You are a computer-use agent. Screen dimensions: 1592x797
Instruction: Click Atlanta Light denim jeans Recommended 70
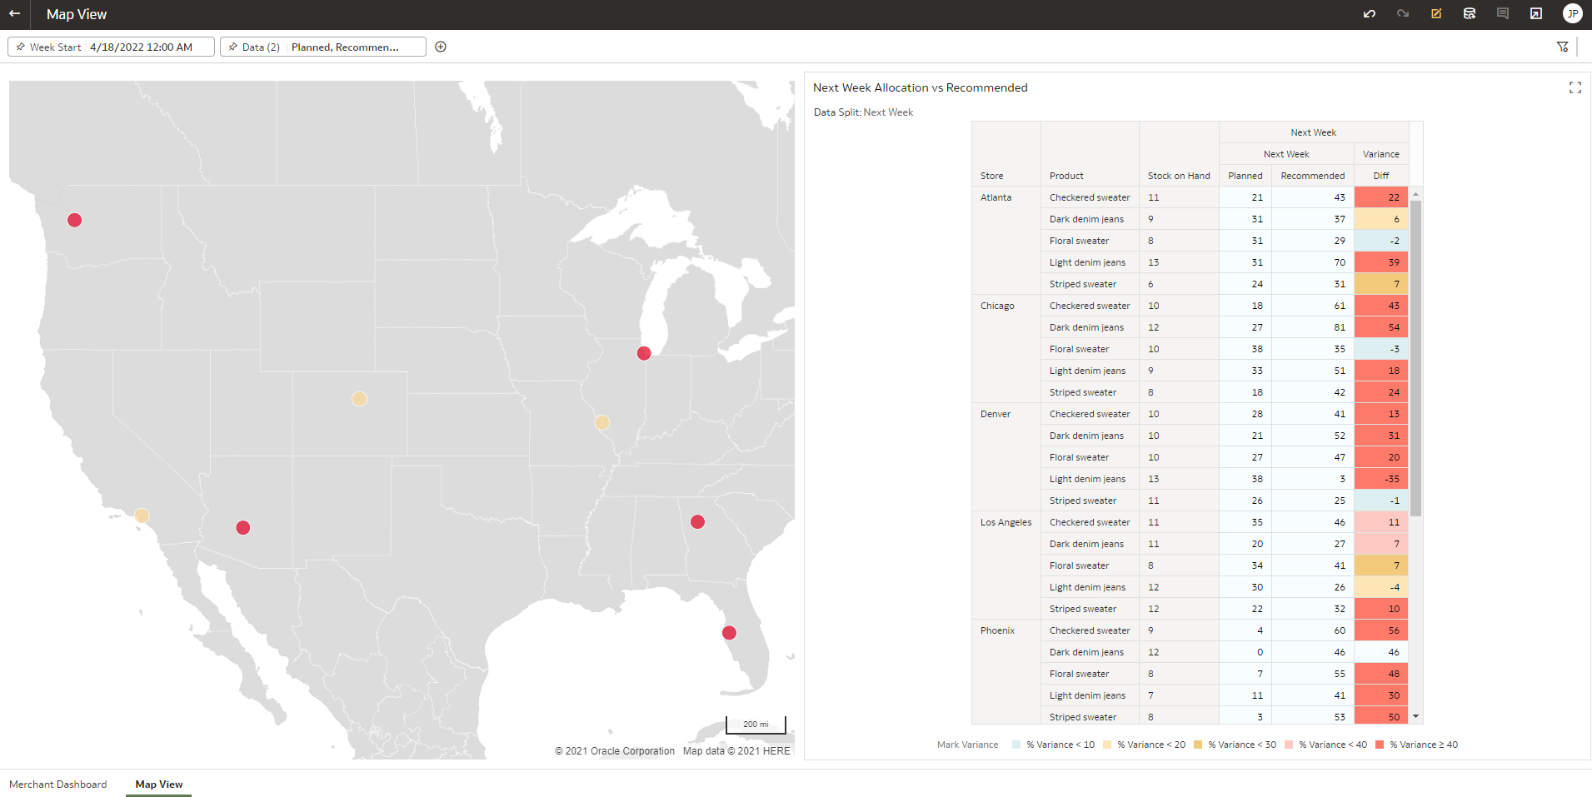[x=1313, y=262]
